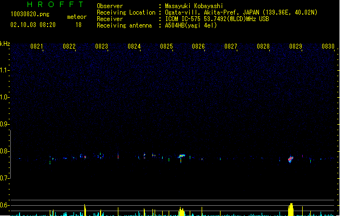Click the kHz axis unit label
This screenshot has width=340, height=216.
pos(5,44)
